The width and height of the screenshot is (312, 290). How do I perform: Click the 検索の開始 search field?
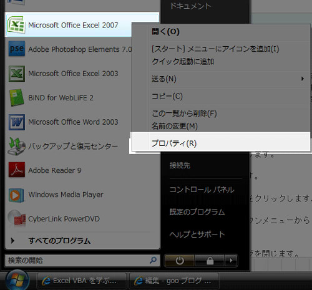82,261
